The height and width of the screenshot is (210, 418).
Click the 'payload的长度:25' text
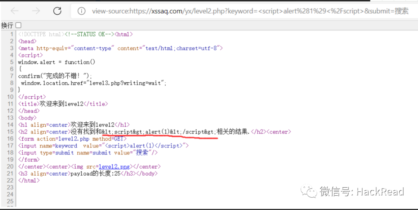[x=96, y=174]
